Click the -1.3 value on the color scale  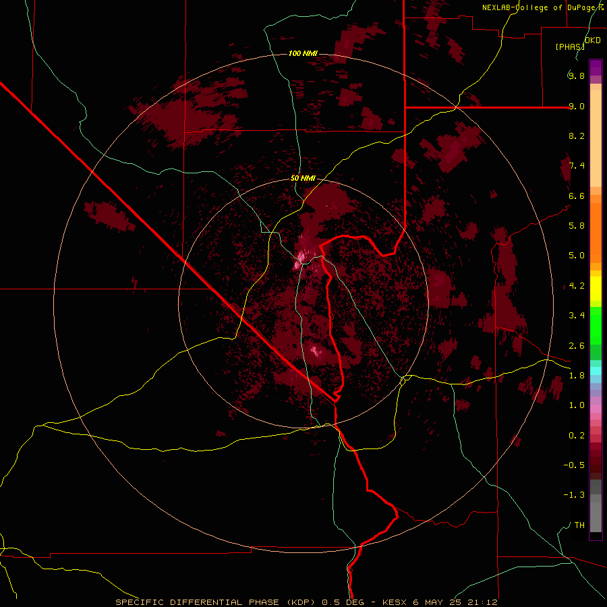(x=574, y=495)
